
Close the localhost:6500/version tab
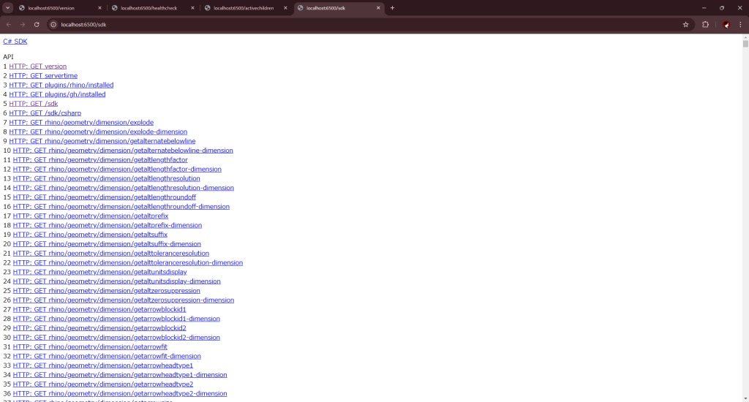[x=99, y=8]
